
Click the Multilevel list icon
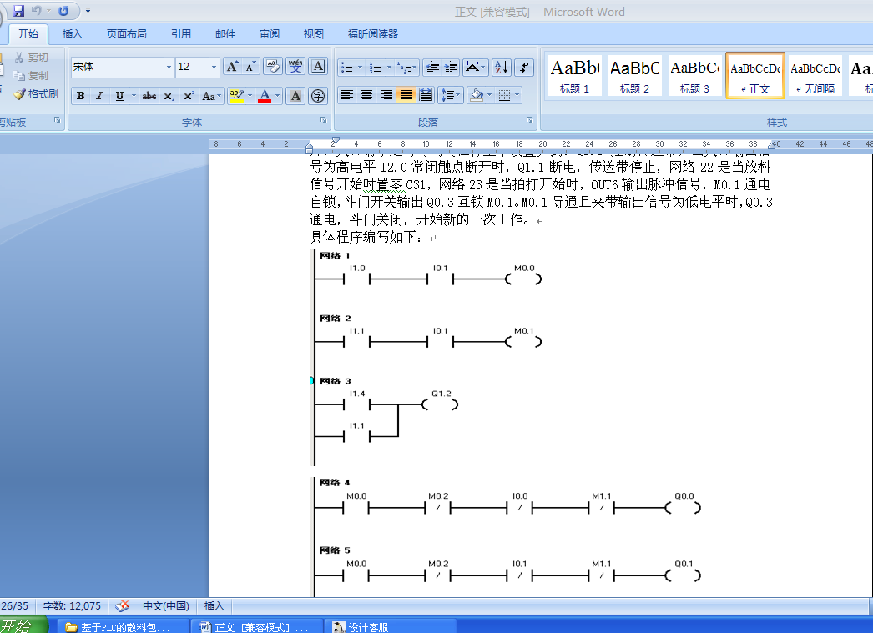405,68
